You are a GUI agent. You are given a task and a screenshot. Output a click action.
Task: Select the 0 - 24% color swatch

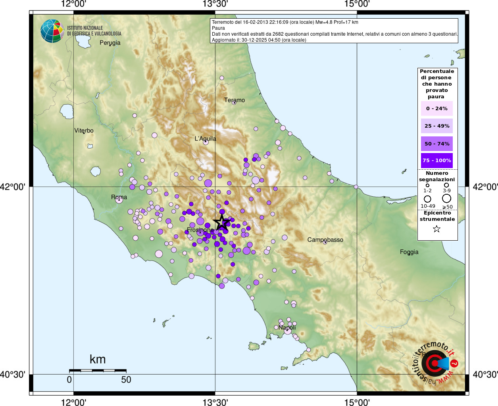(436, 108)
